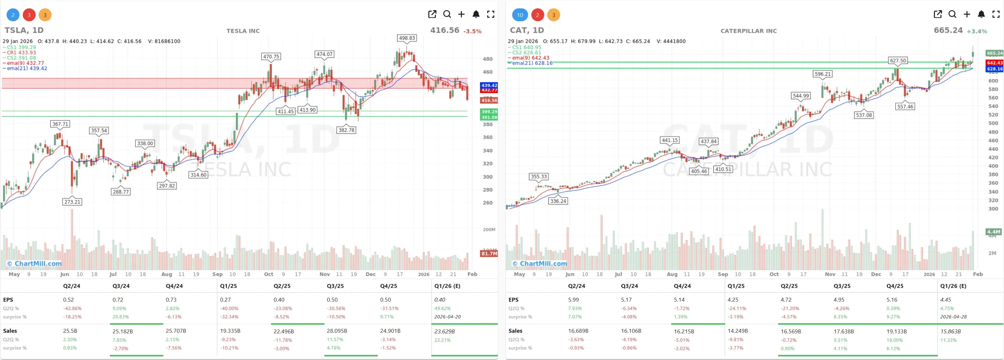Set alert bell on CAT chart

982,14
